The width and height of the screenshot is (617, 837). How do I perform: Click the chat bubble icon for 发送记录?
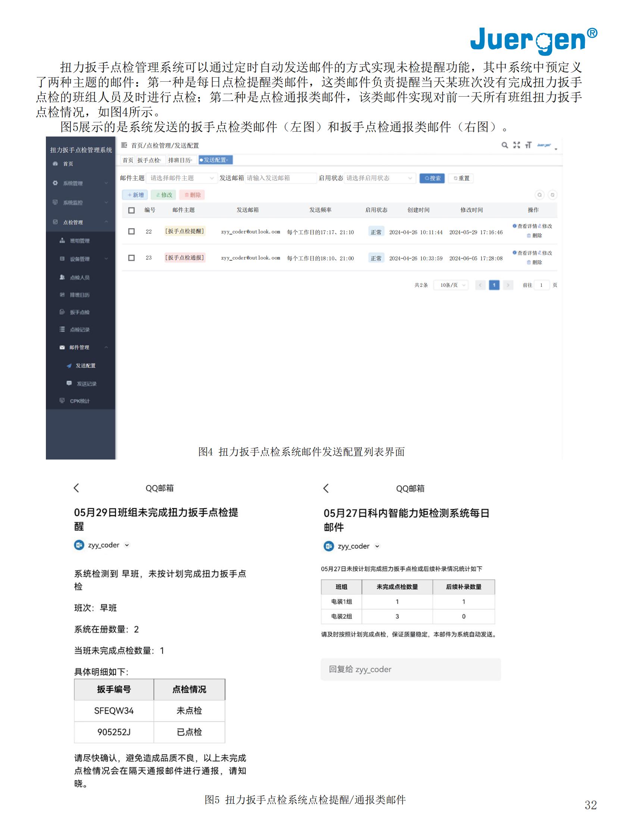tap(69, 383)
